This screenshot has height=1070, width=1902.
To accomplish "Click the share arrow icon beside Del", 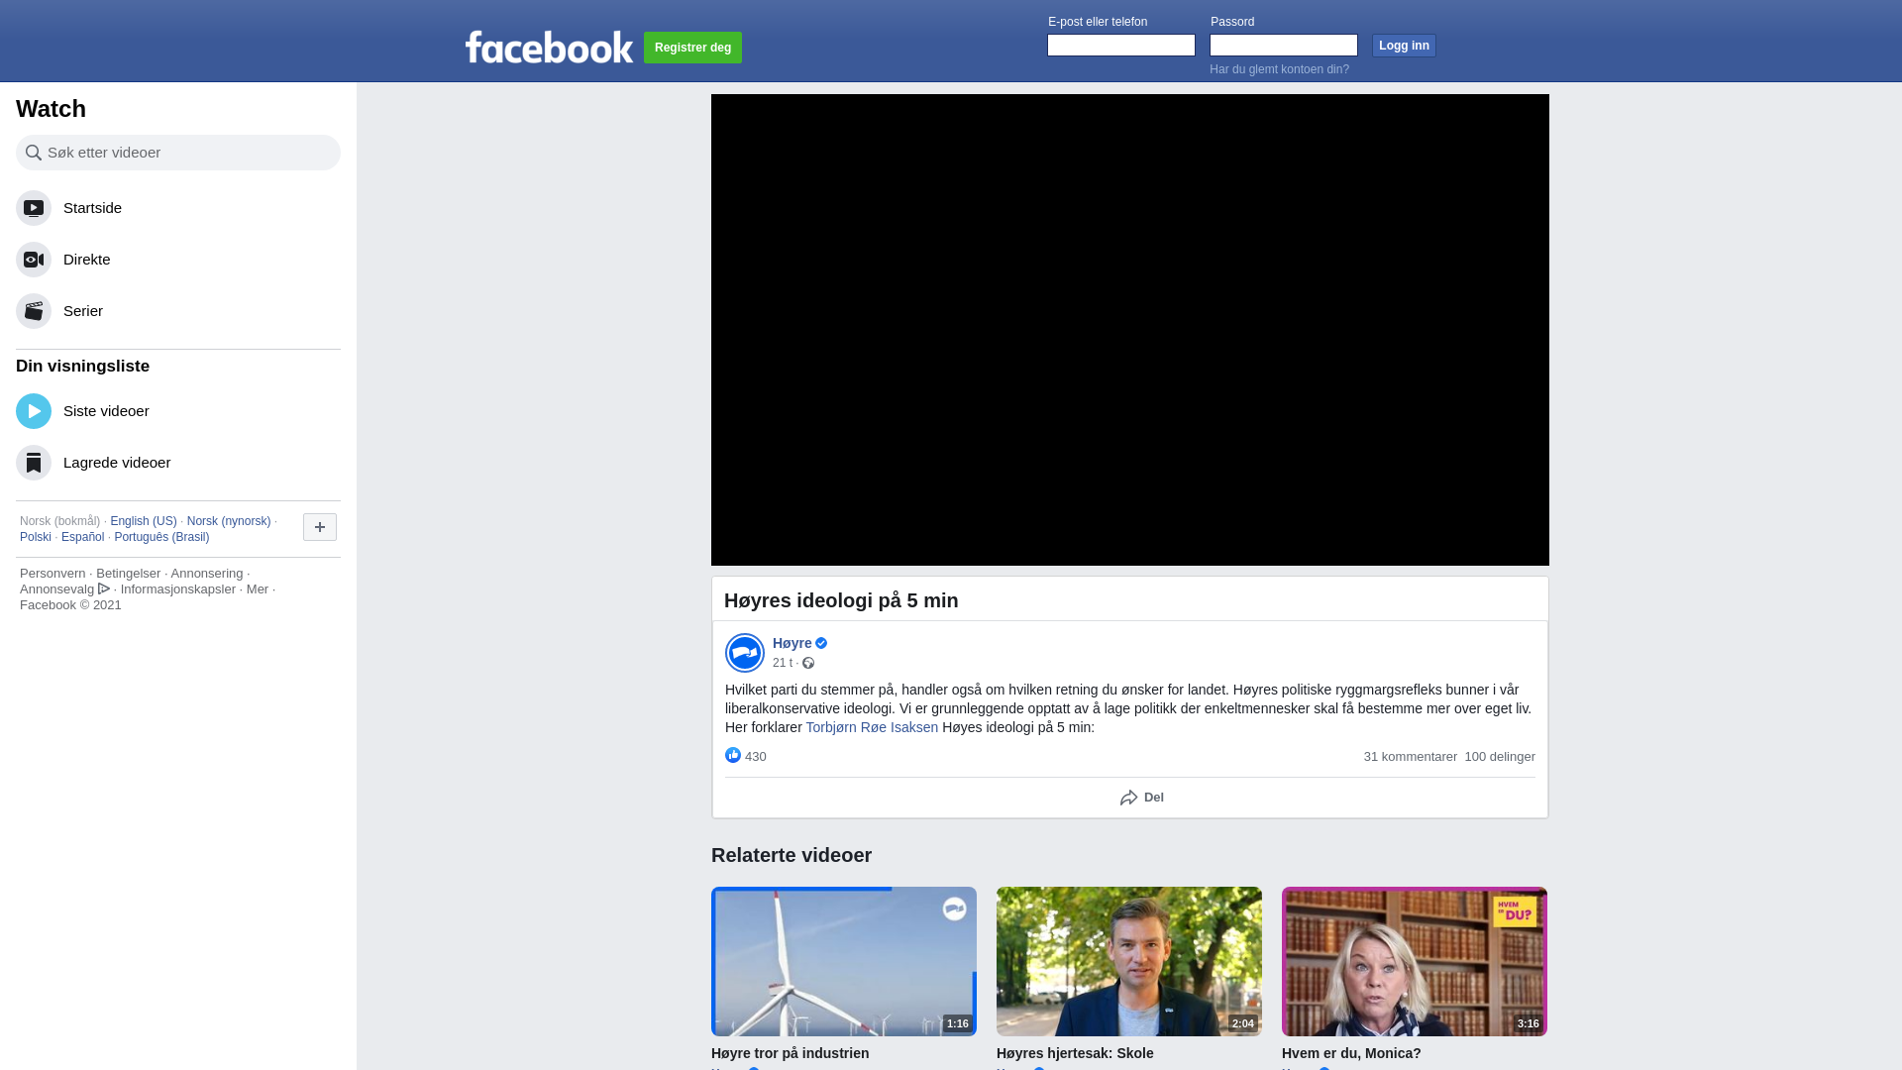I will [1129, 798].
